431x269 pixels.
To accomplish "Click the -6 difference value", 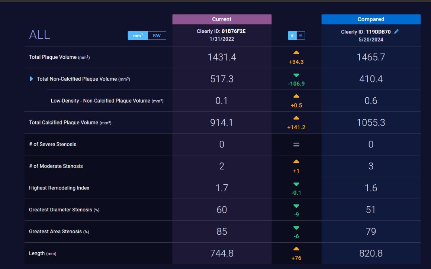I will click(x=296, y=236).
